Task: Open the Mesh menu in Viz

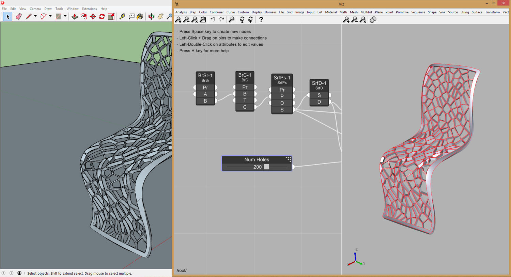Action: (x=354, y=12)
